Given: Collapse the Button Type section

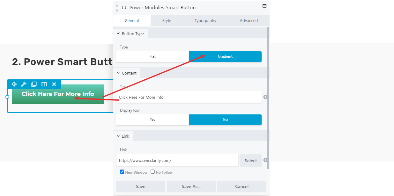Looking at the screenshot, I should click(x=130, y=33).
